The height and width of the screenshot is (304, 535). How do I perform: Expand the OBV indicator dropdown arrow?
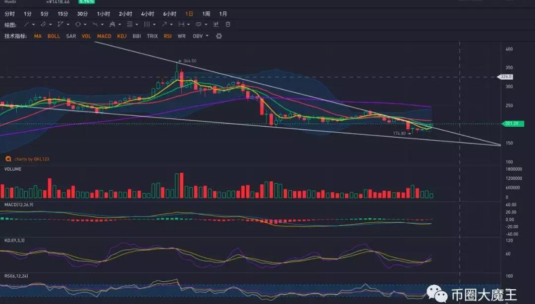207,36
